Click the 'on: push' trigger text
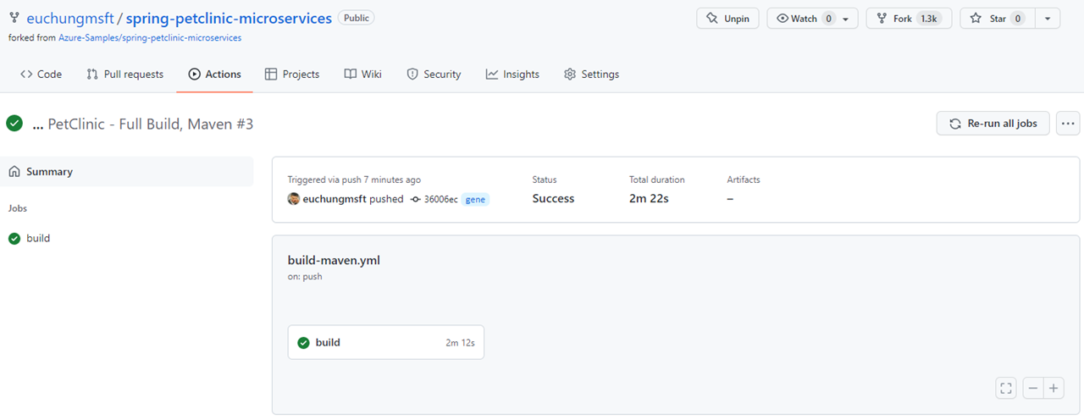The image size is (1084, 420). point(305,277)
